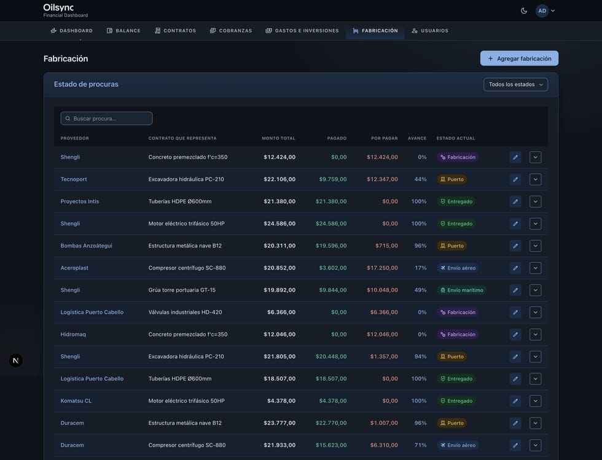This screenshot has height=460, width=602.
Task: Edit the Shengli Grúa torre row
Action: 515,290
